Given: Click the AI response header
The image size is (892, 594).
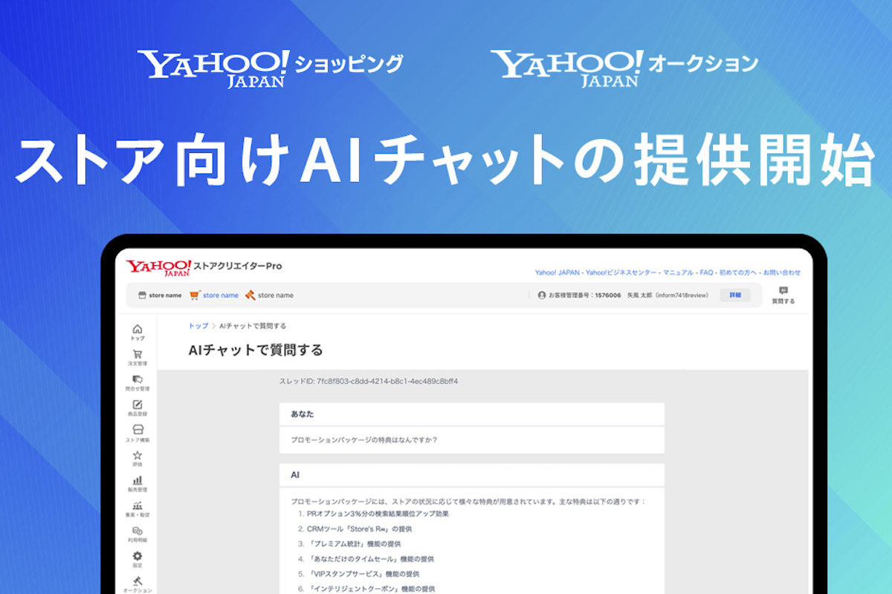Looking at the screenshot, I should click(x=472, y=474).
